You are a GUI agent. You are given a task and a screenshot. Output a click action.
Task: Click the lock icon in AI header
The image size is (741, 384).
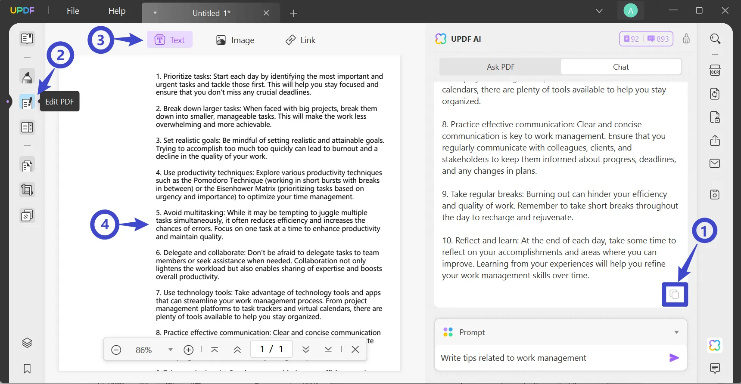686,39
